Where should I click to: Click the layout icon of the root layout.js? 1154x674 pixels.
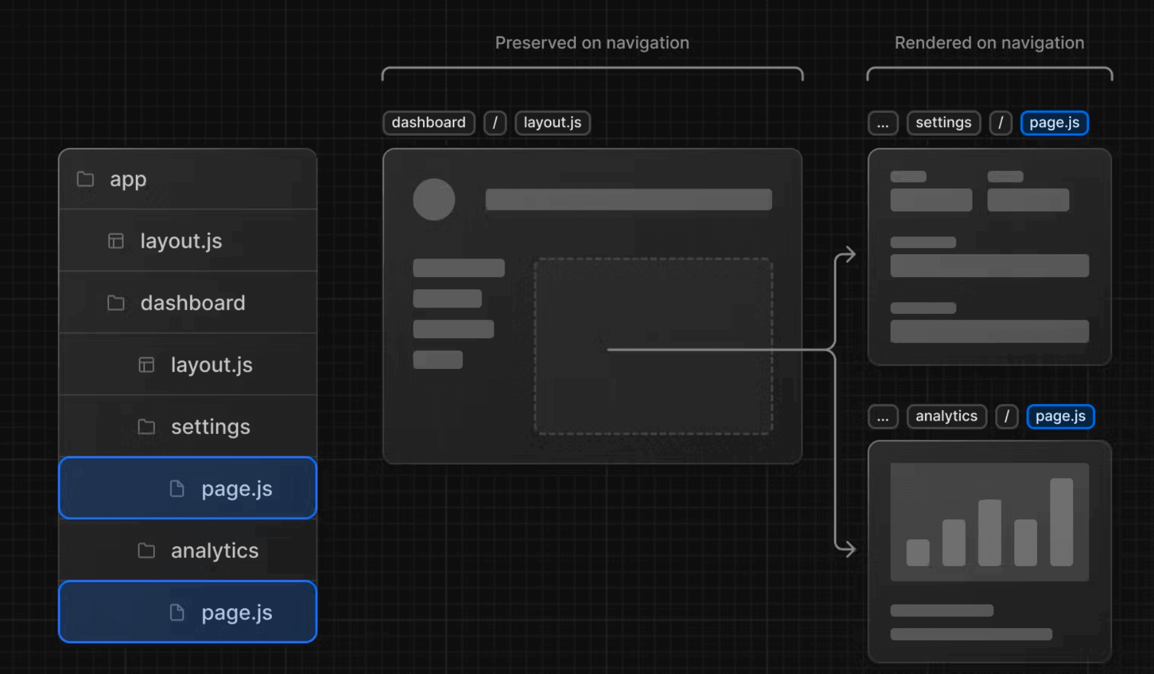point(115,241)
